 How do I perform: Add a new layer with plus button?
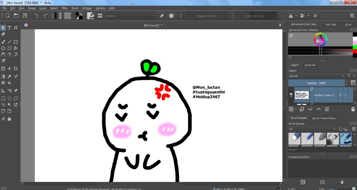tap(291, 109)
